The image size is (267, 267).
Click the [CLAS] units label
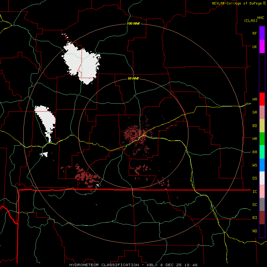[x=251, y=20]
